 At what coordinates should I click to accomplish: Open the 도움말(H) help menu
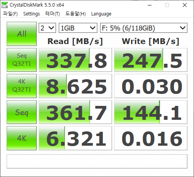pos(75,14)
